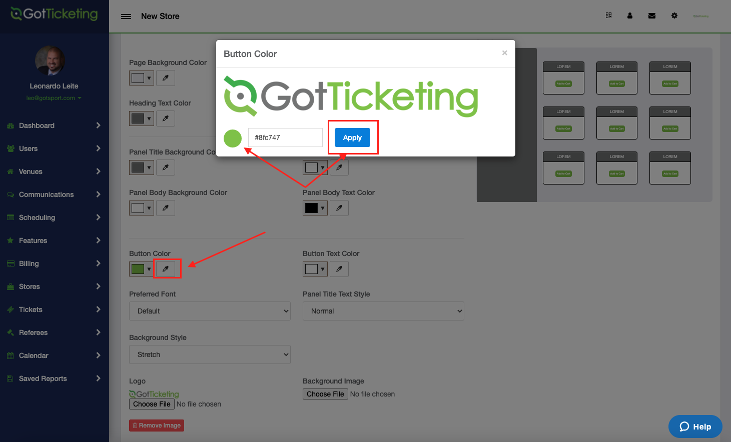Click the eyedropper for Button Text Color

point(339,269)
